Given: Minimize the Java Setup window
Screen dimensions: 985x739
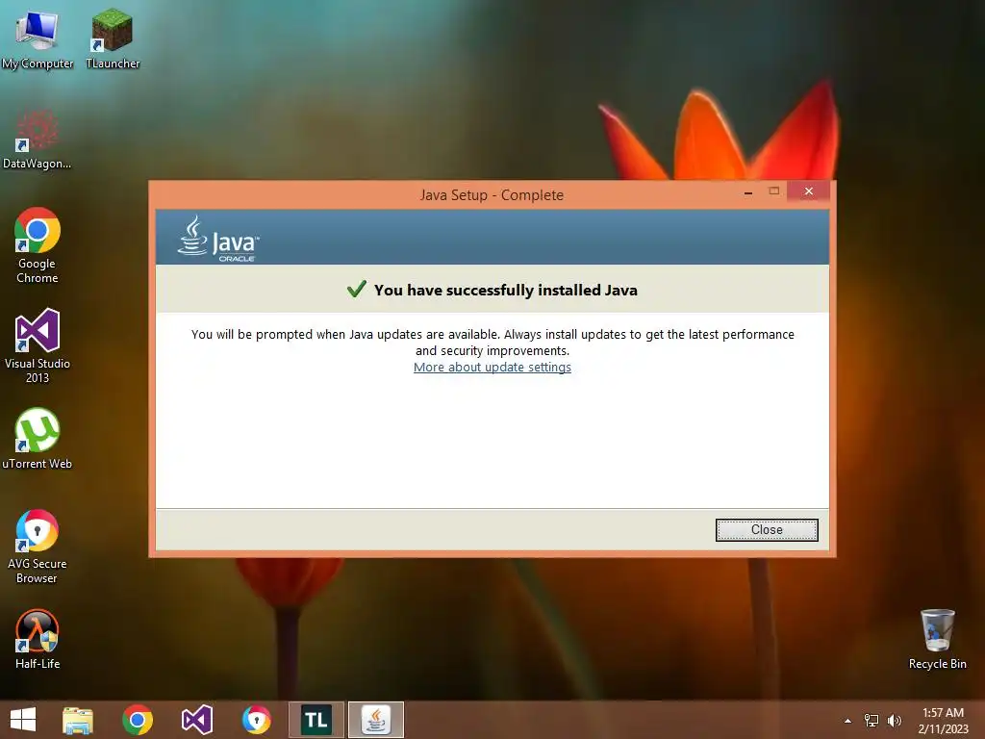Looking at the screenshot, I should pyautogui.click(x=747, y=192).
